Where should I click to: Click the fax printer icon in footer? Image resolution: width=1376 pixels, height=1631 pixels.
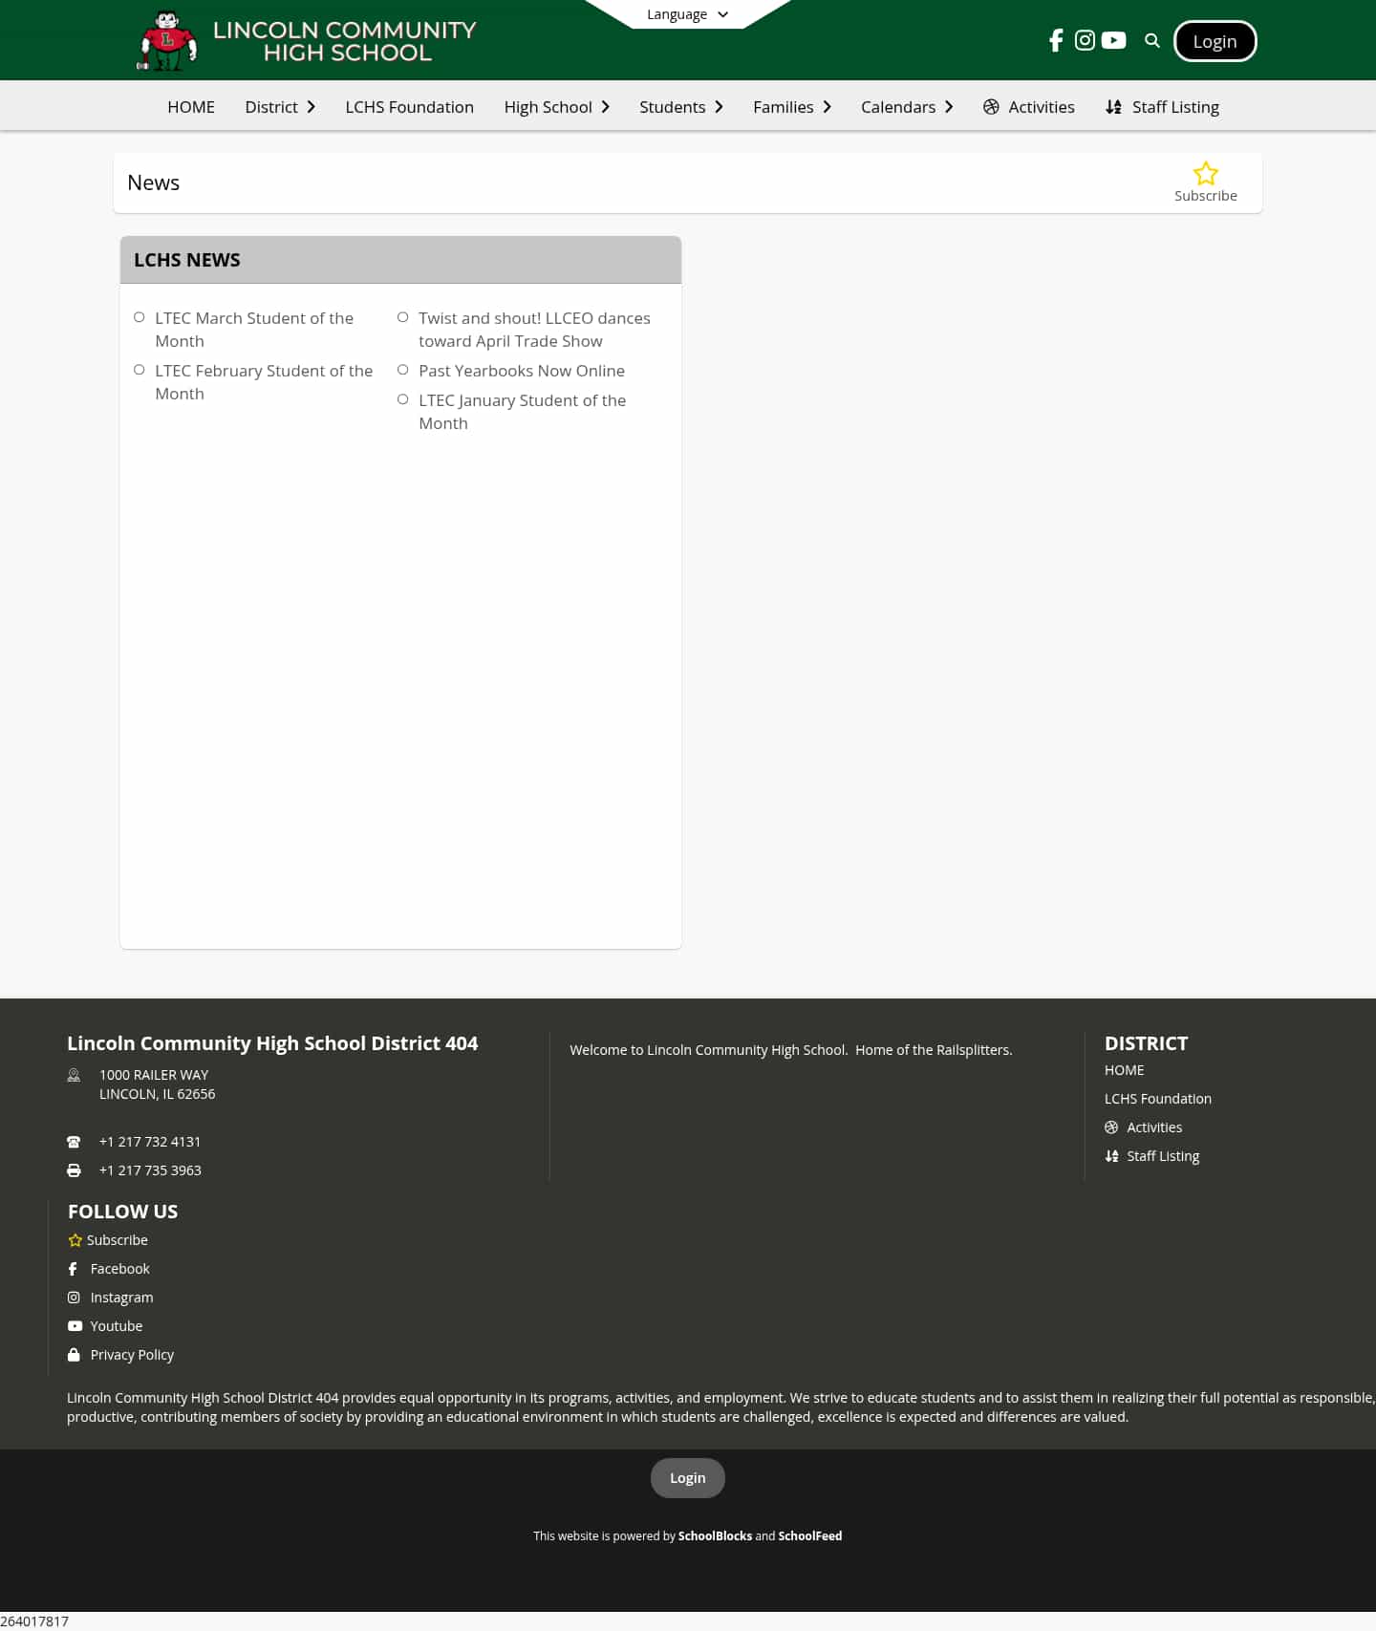click(x=74, y=1170)
